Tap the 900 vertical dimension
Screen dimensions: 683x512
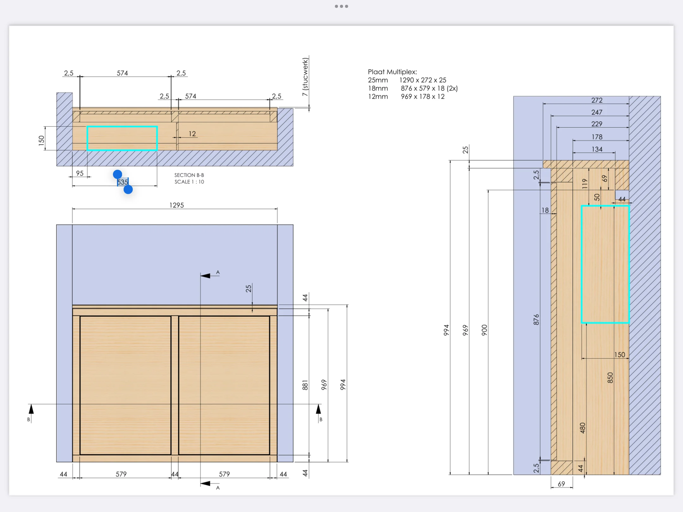click(484, 330)
